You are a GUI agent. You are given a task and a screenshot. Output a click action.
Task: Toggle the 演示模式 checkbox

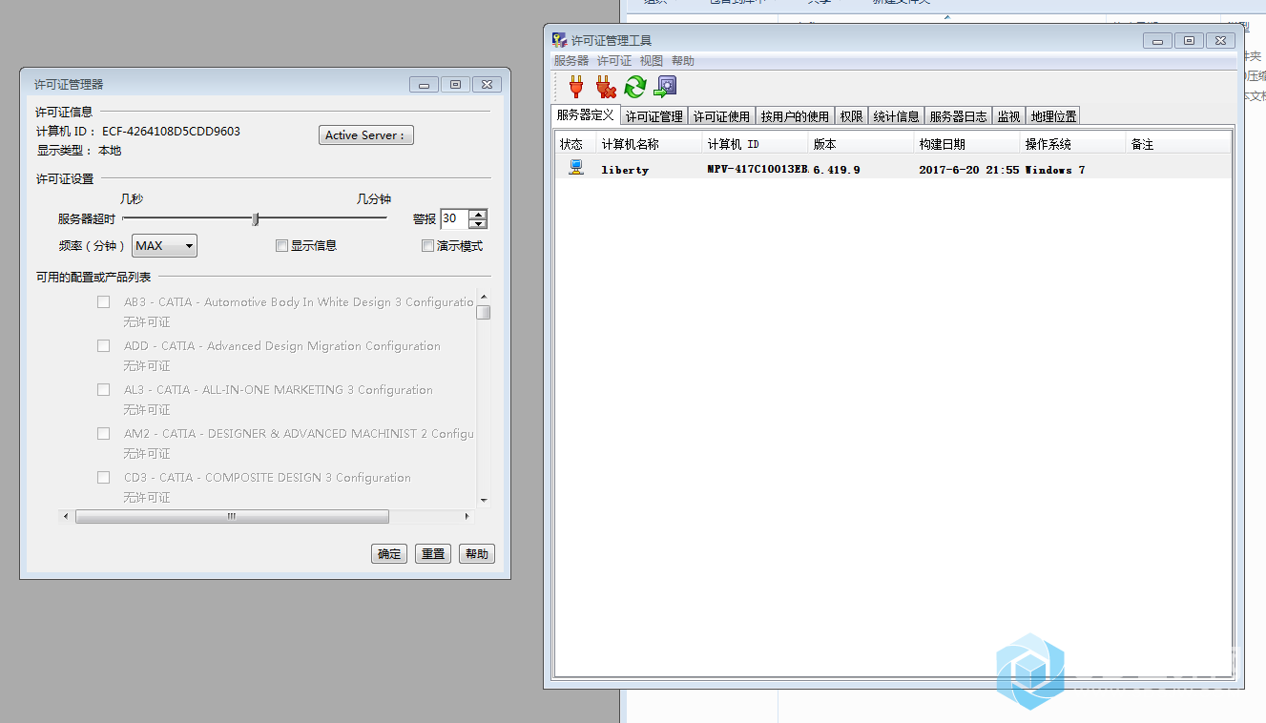click(427, 246)
